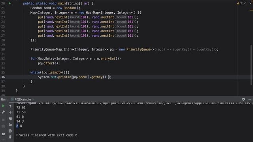Toggle soft-wrap in the run console
The height and width of the screenshot is (142, 253).
point(10,118)
